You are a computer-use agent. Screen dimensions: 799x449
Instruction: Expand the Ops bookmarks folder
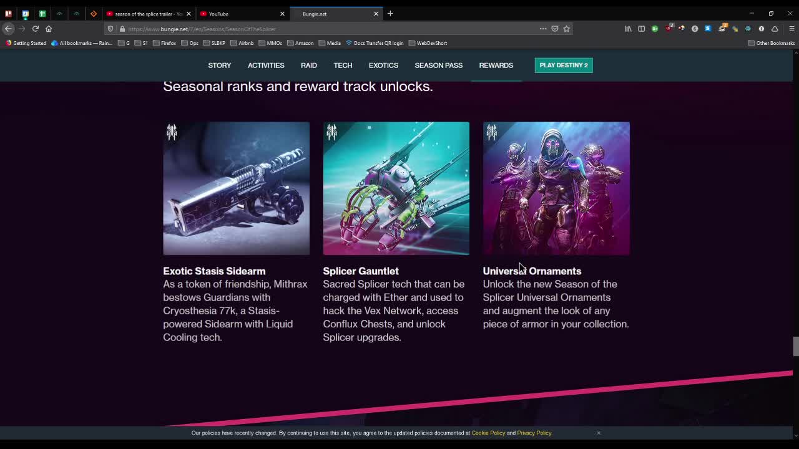(x=190, y=43)
